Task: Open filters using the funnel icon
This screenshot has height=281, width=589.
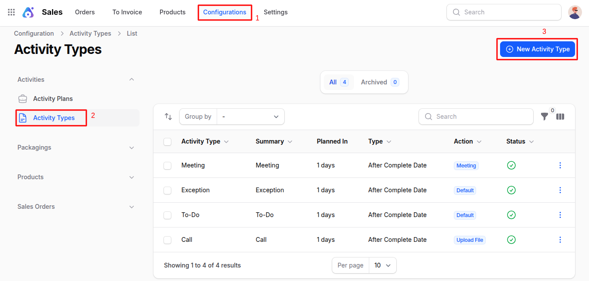Action: pyautogui.click(x=544, y=117)
